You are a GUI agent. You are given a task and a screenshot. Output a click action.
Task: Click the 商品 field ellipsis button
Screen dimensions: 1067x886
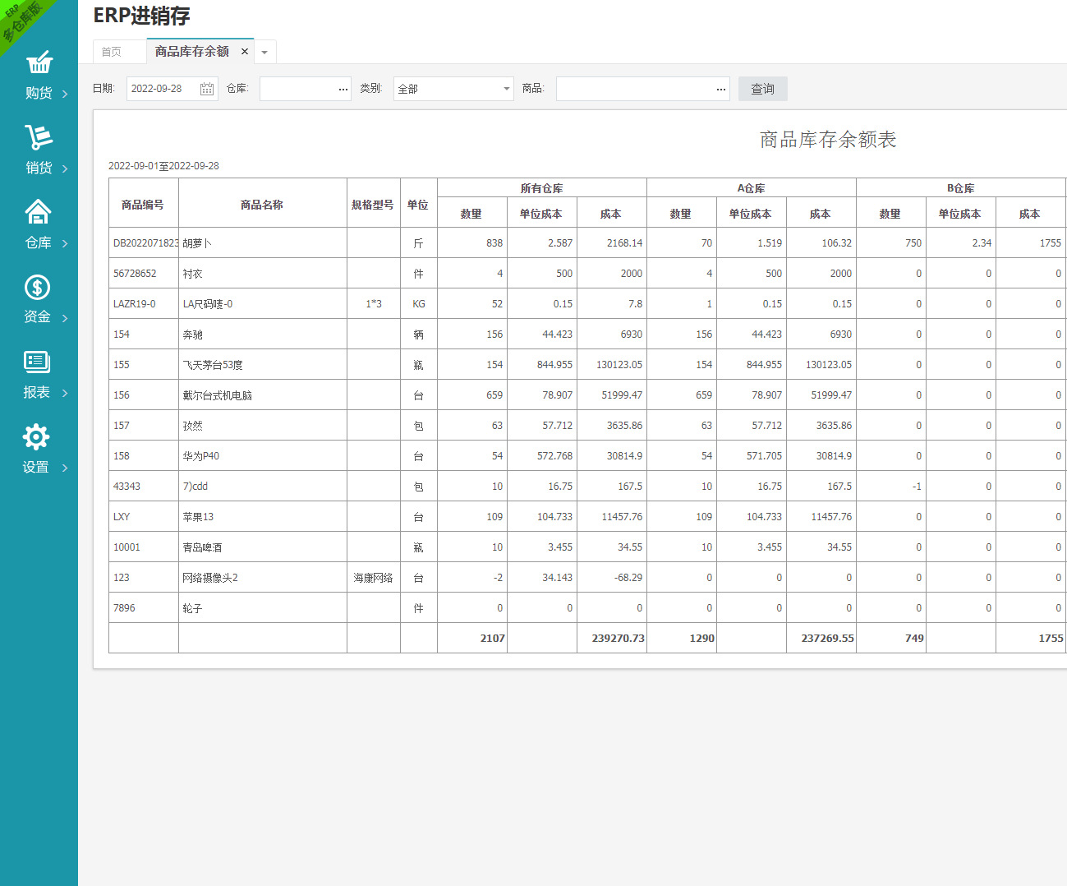(x=721, y=89)
